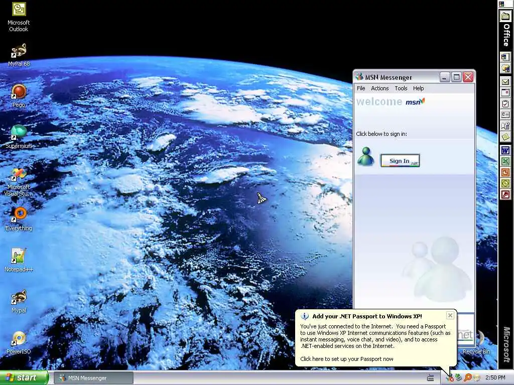The image size is (514, 385).
Task: Open the Windows Start menu
Action: [x=24, y=378]
